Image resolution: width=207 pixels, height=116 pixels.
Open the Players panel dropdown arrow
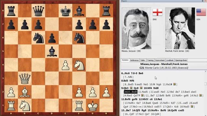click(x=202, y=1)
